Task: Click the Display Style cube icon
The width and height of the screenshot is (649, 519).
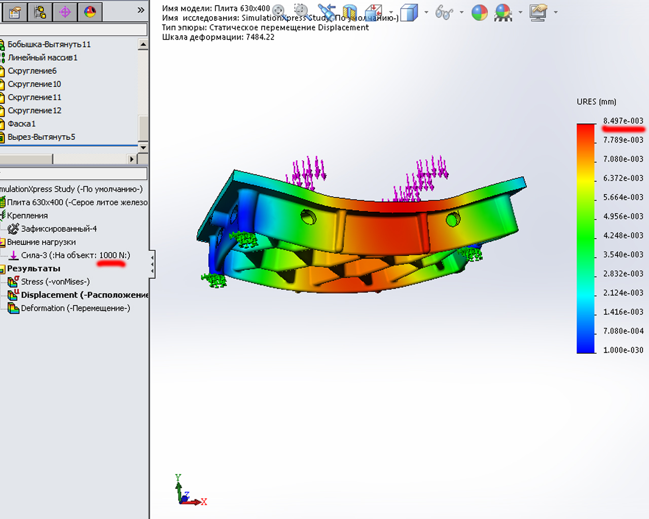Action: [x=409, y=12]
